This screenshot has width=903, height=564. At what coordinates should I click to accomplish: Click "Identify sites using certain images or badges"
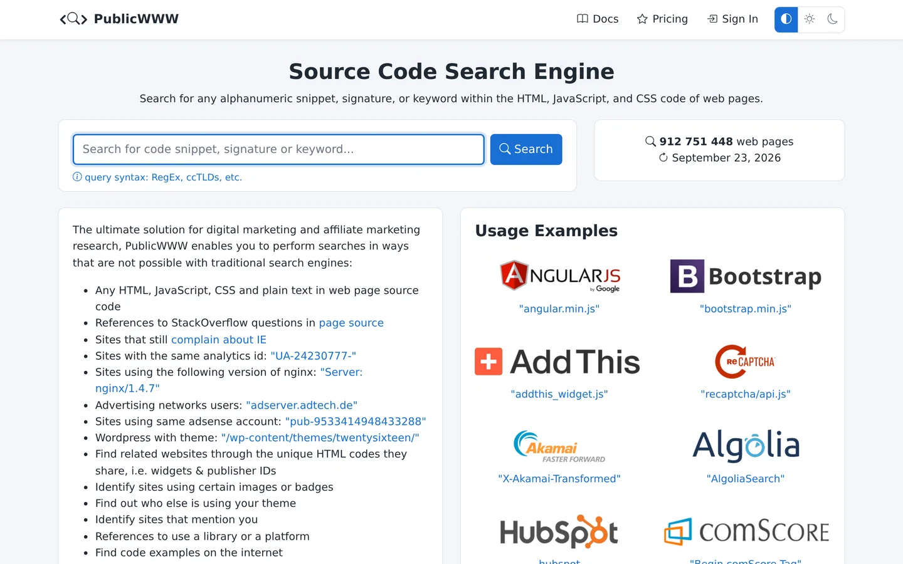214,487
